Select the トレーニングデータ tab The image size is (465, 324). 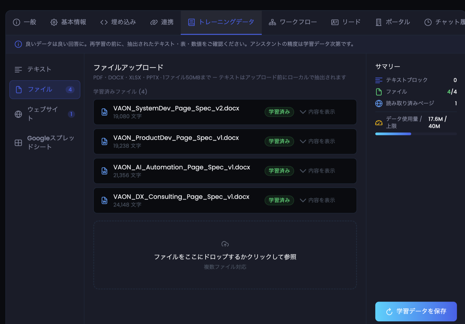pos(221,22)
